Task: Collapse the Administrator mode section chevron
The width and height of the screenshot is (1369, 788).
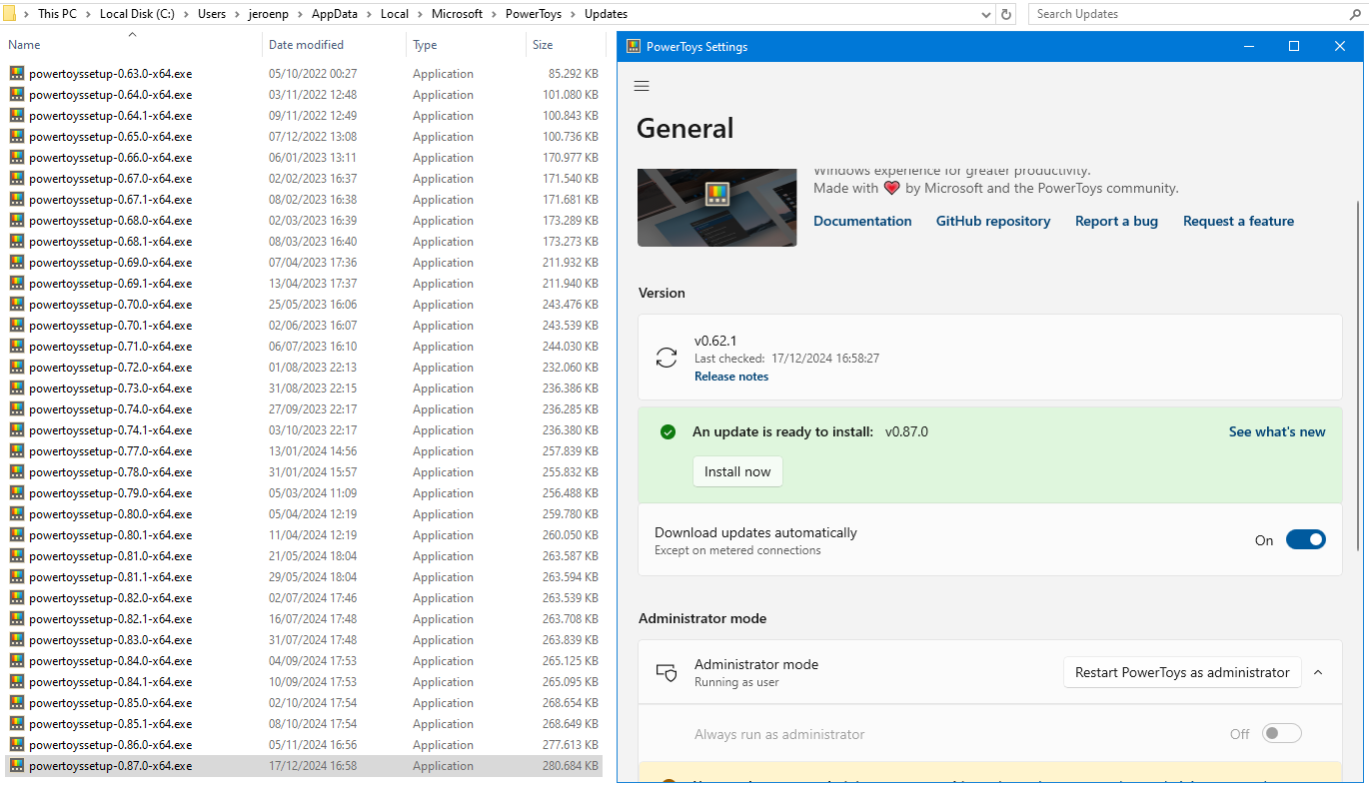Action: (x=1317, y=671)
